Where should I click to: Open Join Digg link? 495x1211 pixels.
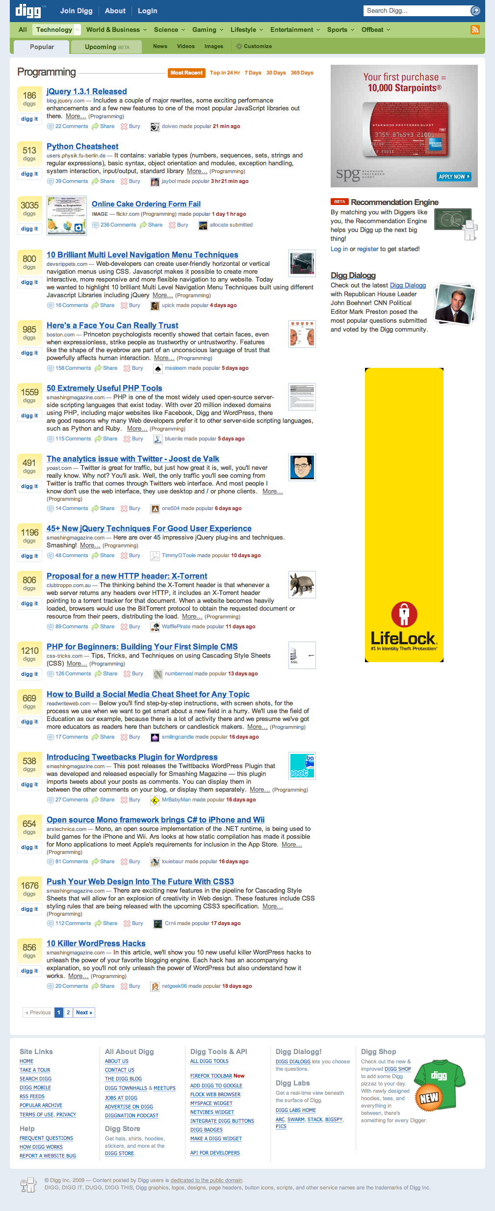point(76,11)
